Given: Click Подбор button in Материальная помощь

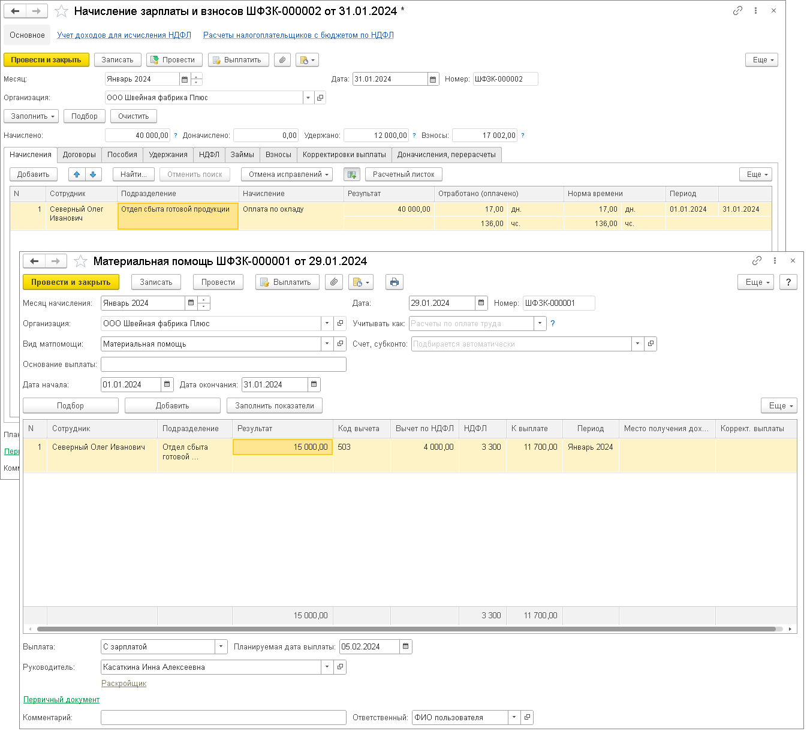Looking at the screenshot, I should coord(71,406).
